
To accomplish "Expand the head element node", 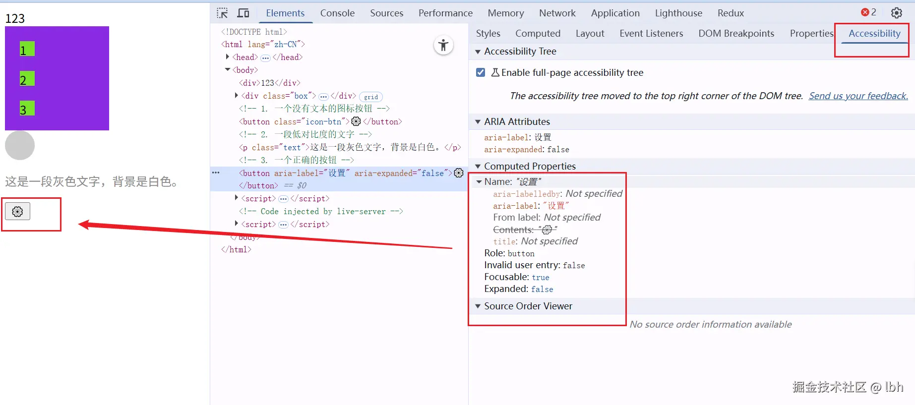I will pyautogui.click(x=228, y=57).
